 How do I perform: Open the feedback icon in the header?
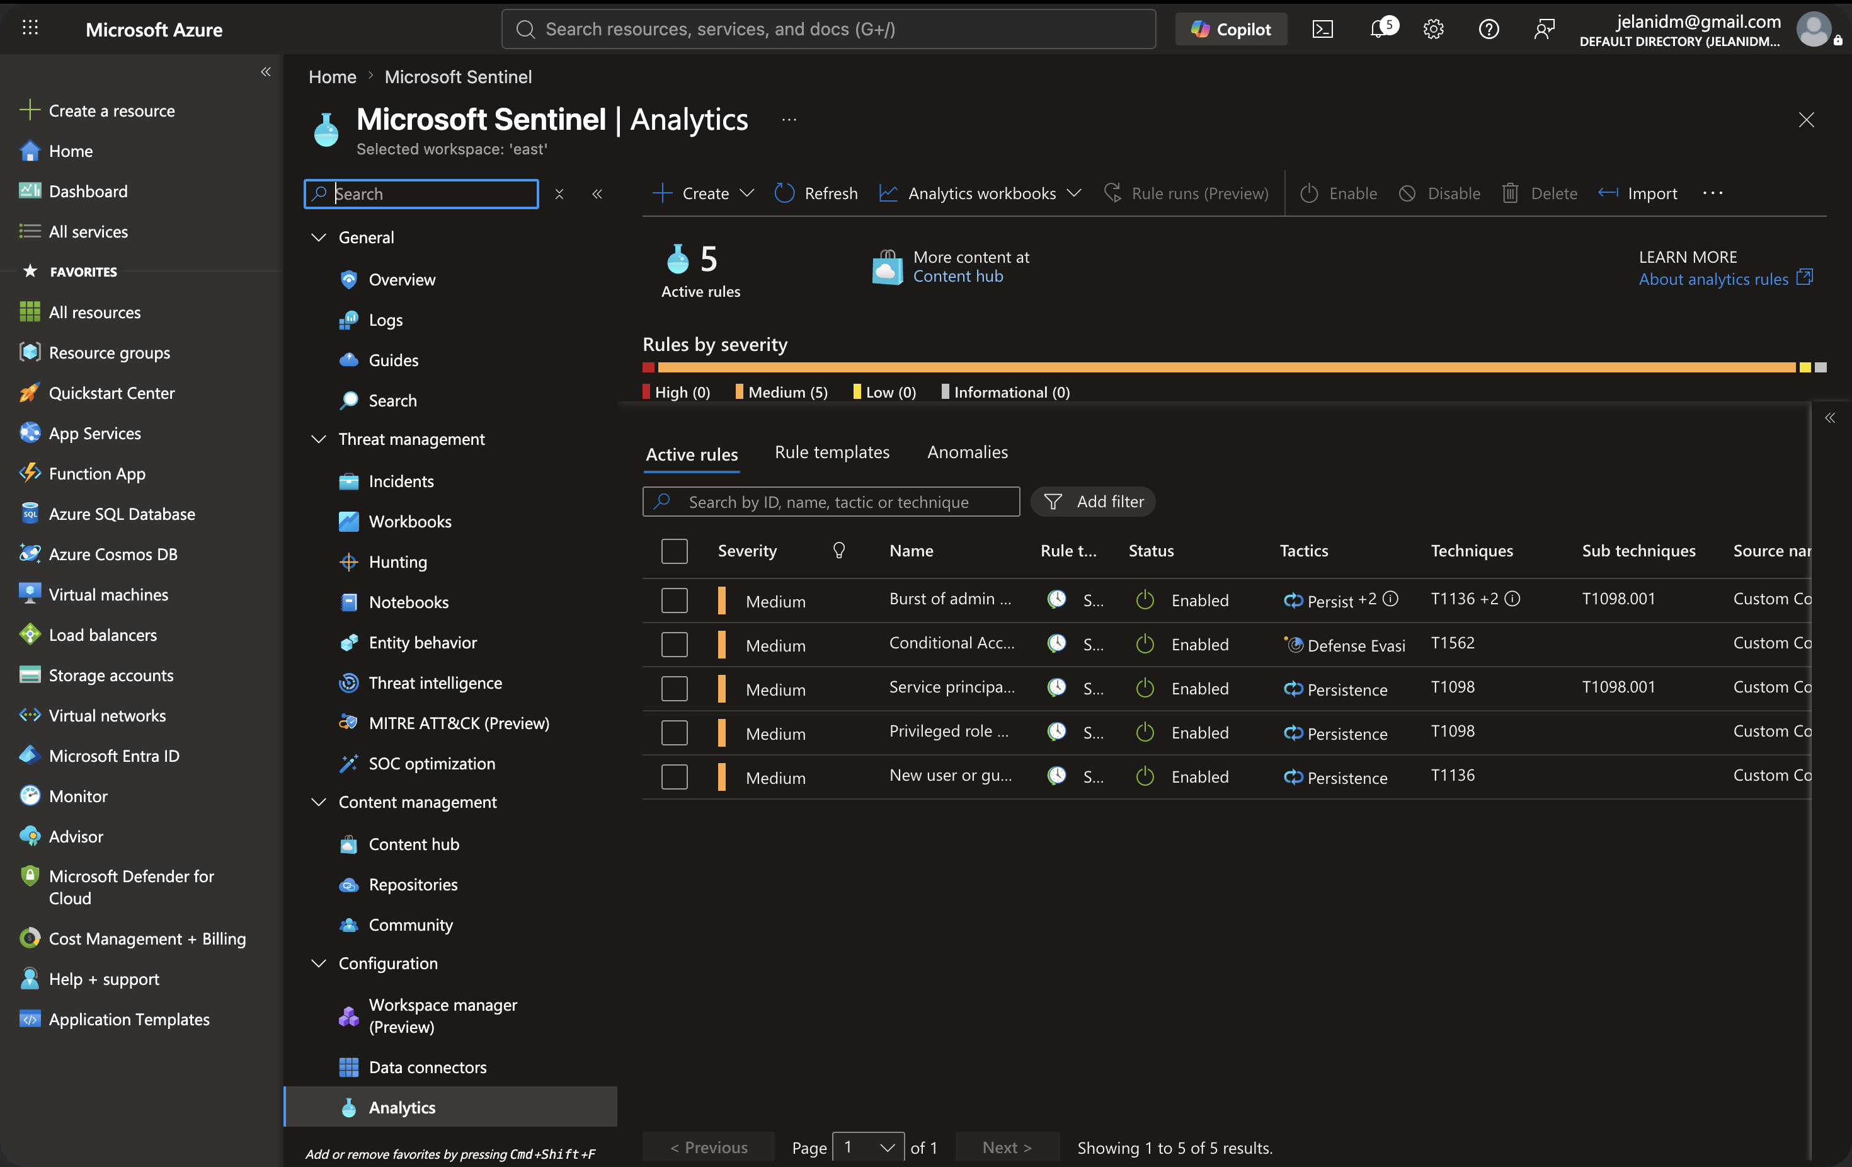(x=1543, y=29)
